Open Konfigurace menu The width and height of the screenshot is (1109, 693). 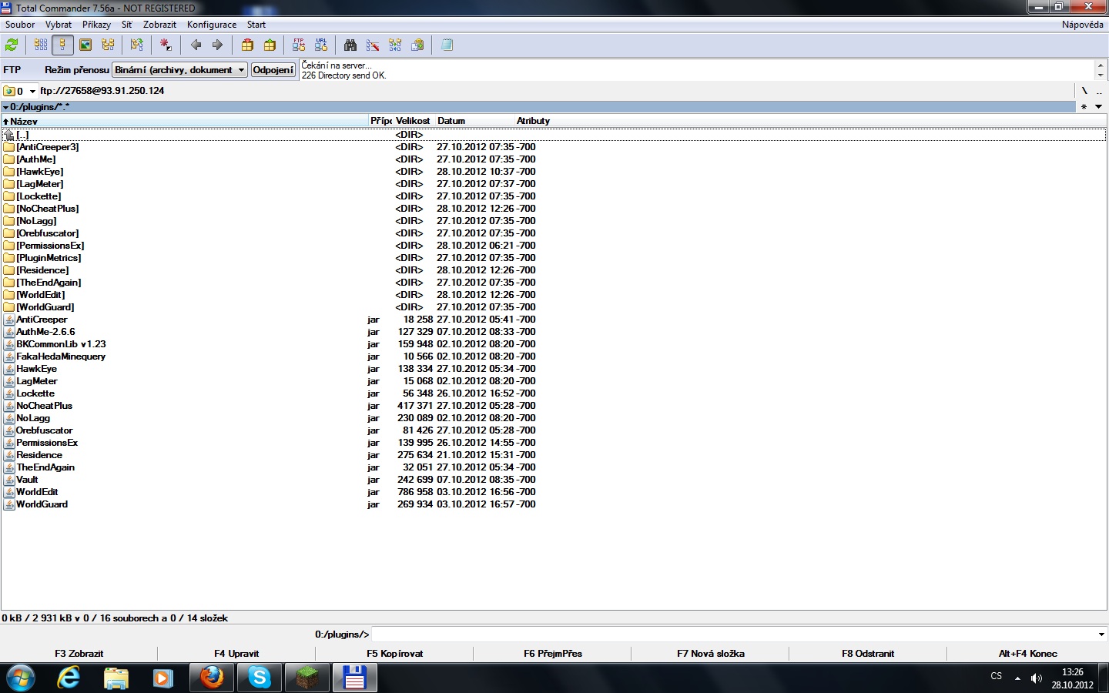[x=212, y=25]
